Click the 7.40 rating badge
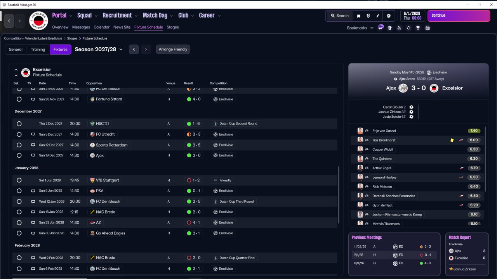 point(474,131)
